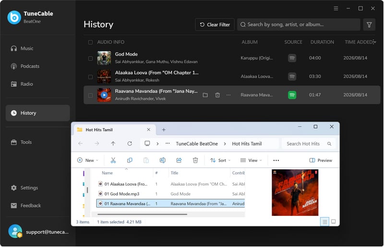
Task: Check the Alaakaa Loova track checkbox
Action: click(x=90, y=77)
